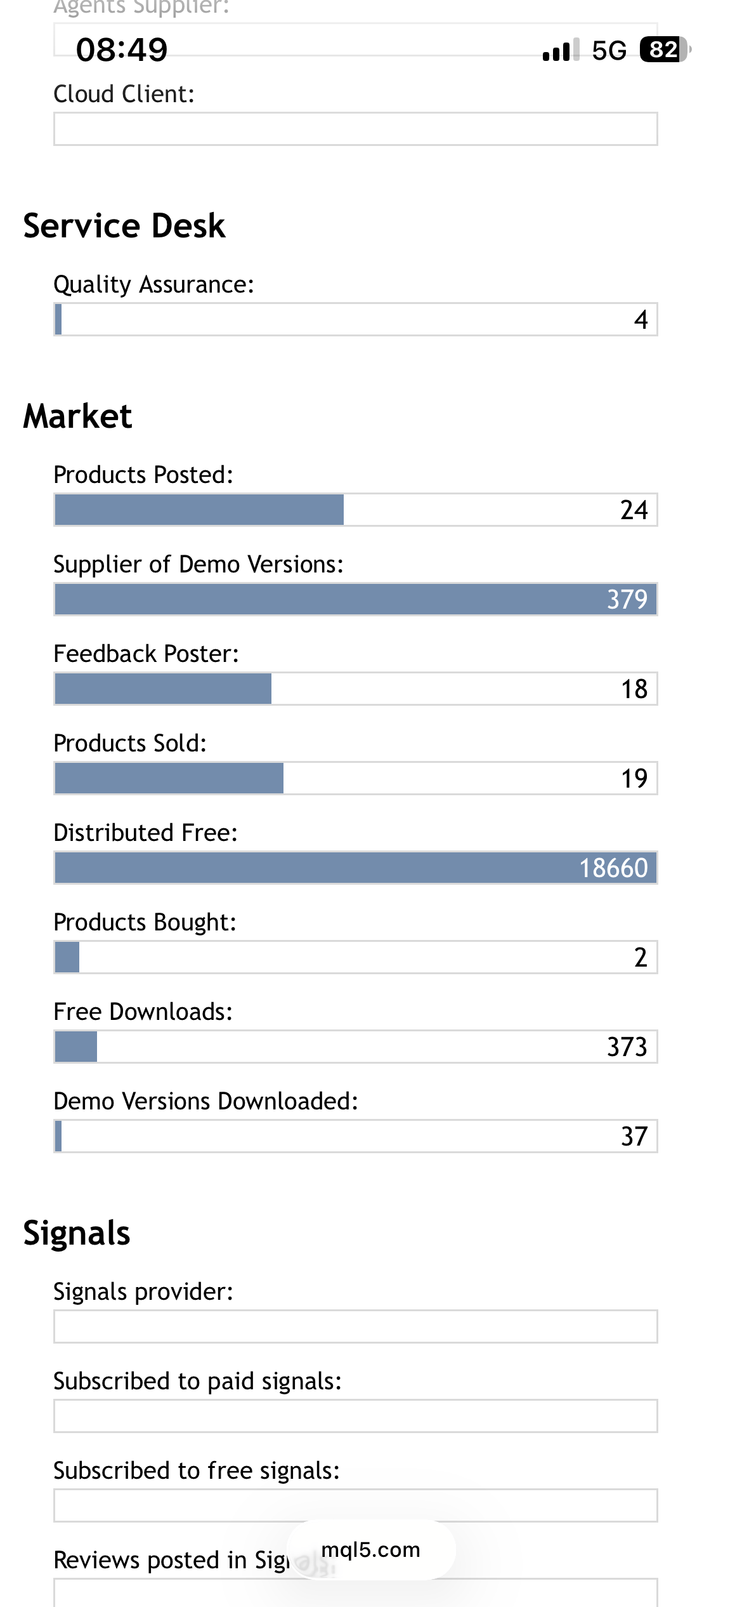Click the Subscribed to free signals bar

coord(355,1505)
